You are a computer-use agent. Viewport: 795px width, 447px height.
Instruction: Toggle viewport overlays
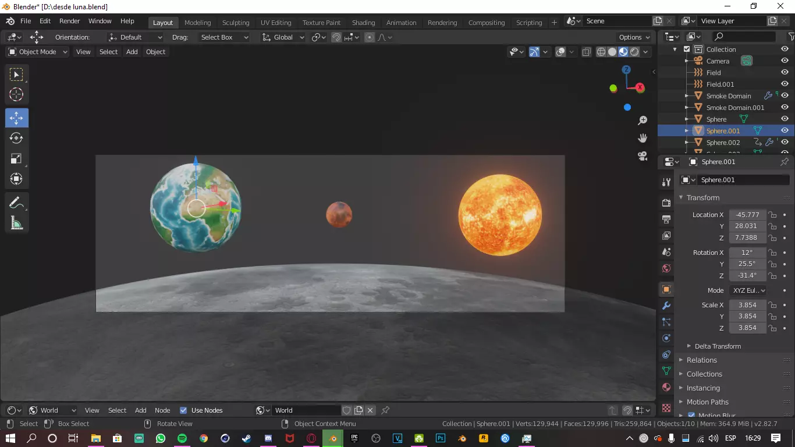click(560, 52)
